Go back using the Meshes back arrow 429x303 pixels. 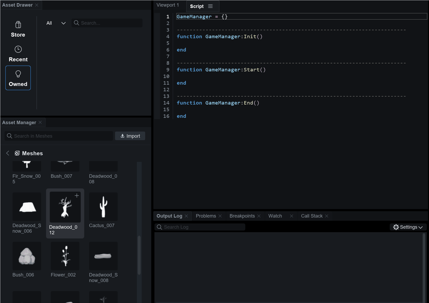8,153
